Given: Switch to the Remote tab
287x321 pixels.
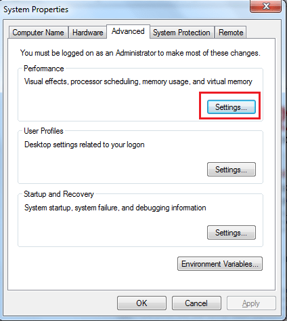Looking at the screenshot, I should coord(231,33).
